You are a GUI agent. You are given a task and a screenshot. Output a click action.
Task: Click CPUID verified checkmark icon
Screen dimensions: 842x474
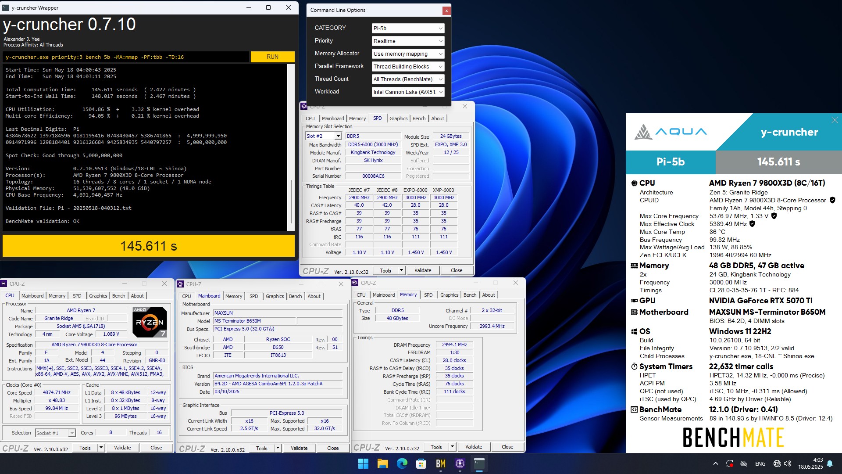tap(832, 200)
